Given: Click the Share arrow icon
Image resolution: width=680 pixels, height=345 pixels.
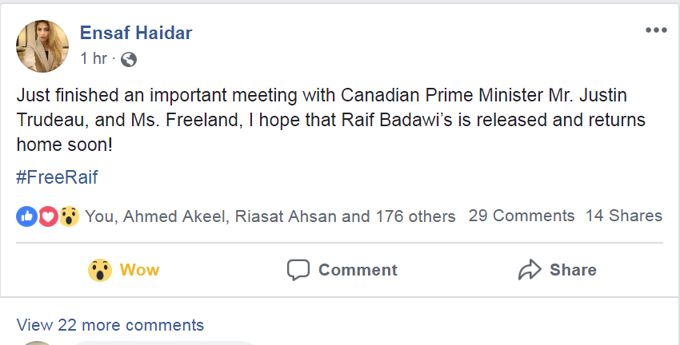Looking at the screenshot, I should (530, 270).
